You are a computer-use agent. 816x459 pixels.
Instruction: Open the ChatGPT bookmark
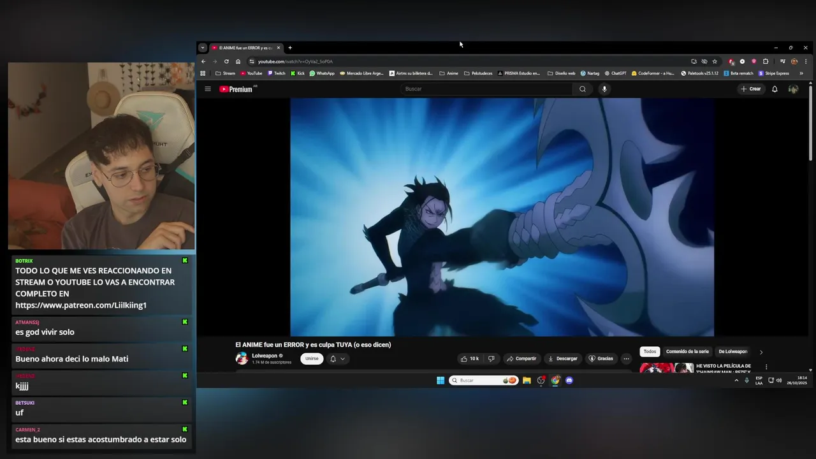tap(615, 73)
